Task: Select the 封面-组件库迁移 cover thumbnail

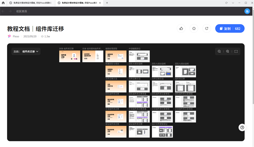Action: coord(70,56)
